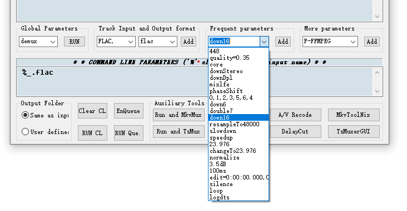The image size is (407, 211).
Task: Choose the edit=0:00:00.000 option
Action: click(239, 177)
